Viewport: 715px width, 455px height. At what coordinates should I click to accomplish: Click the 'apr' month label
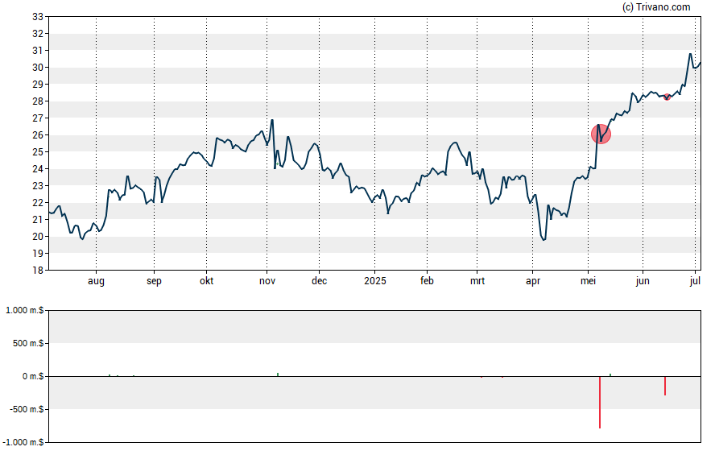(x=533, y=281)
